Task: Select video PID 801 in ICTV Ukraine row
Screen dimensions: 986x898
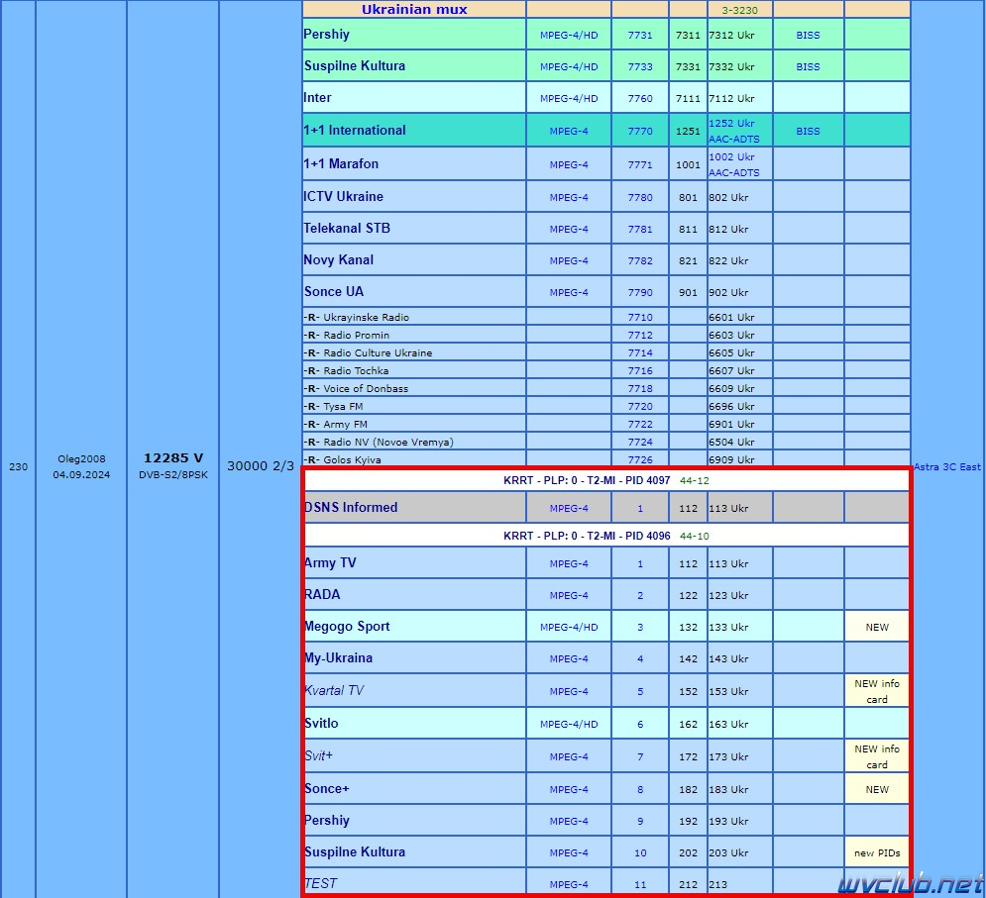Action: [688, 197]
